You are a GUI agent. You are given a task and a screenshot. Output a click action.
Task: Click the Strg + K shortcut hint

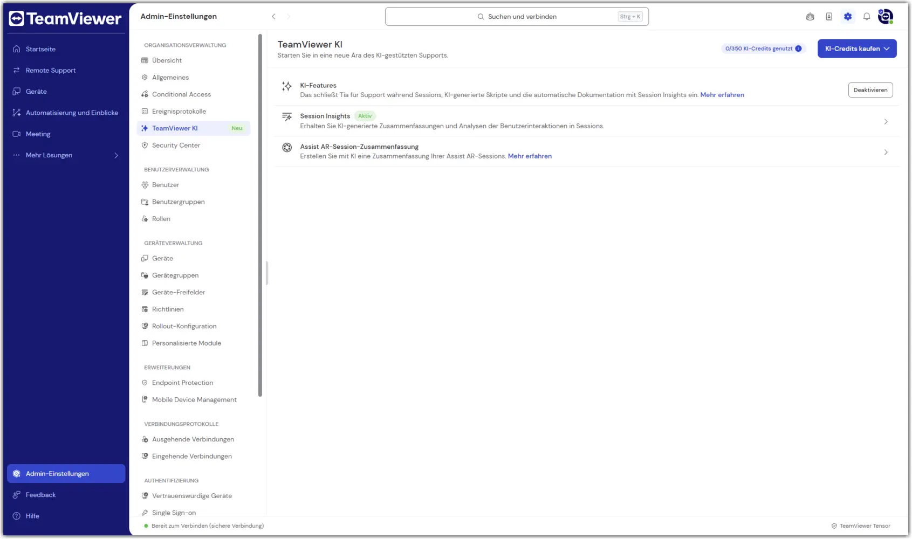[x=630, y=17]
